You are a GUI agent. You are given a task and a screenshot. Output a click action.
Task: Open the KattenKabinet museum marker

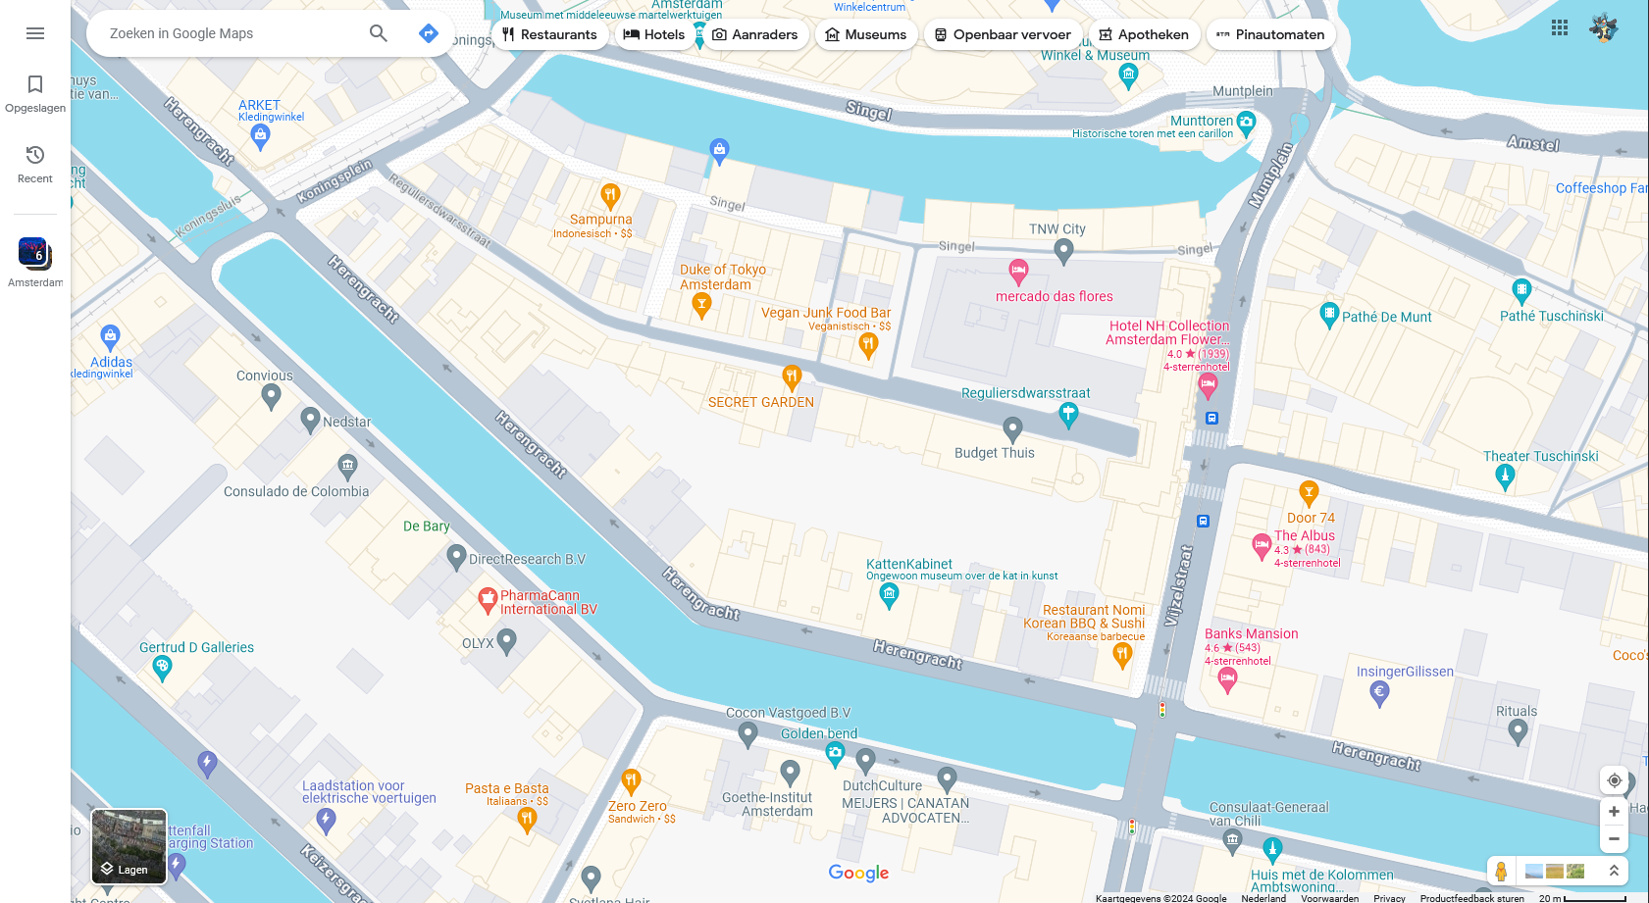tap(889, 594)
